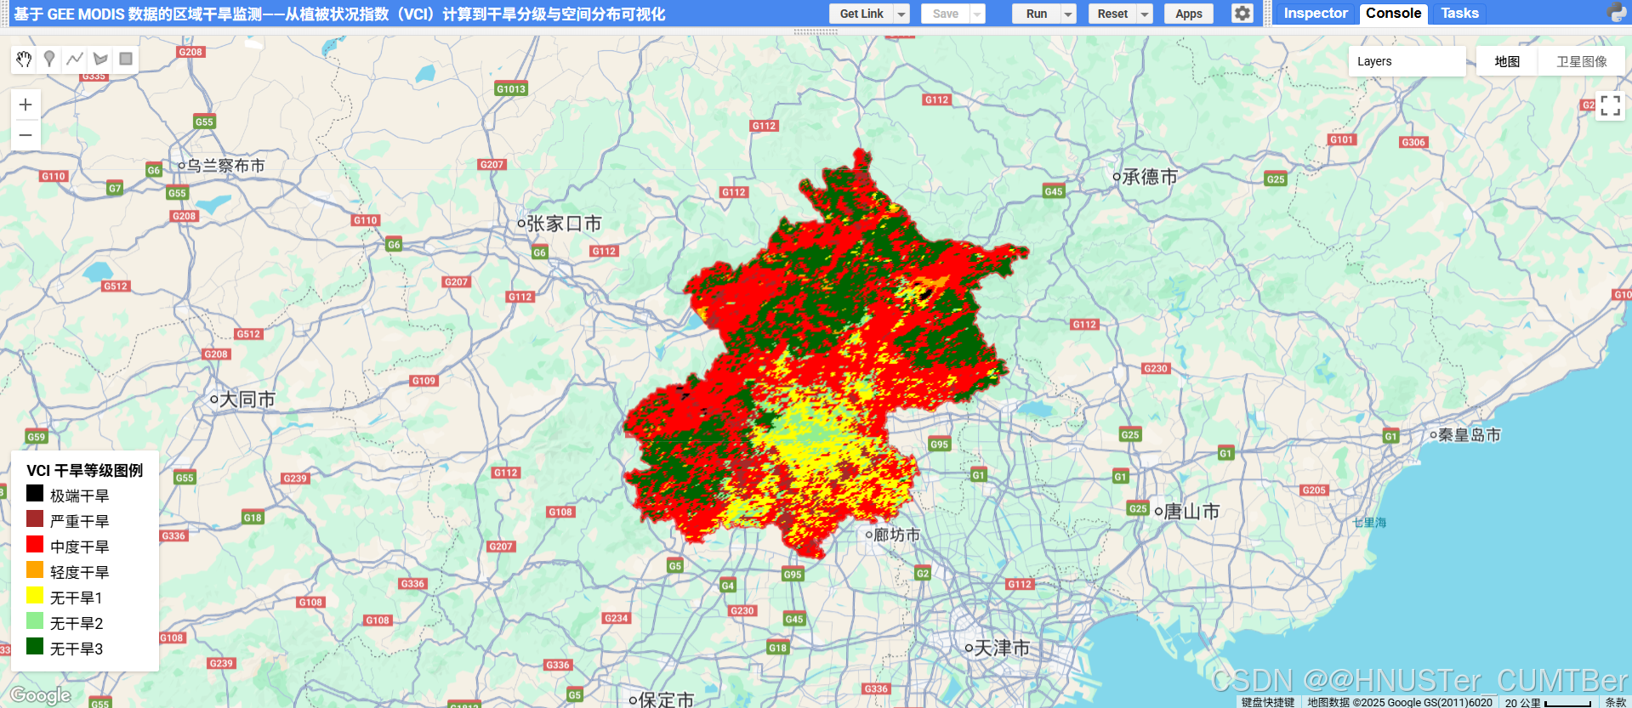Zoom in on the map
The height and width of the screenshot is (708, 1632).
(26, 105)
